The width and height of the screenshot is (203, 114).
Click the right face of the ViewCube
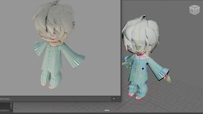coord(197,10)
